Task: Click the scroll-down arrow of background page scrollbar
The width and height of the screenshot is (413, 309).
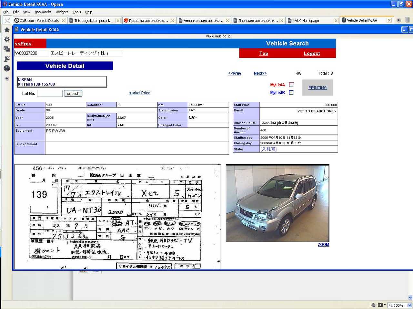Action: [x=410, y=298]
